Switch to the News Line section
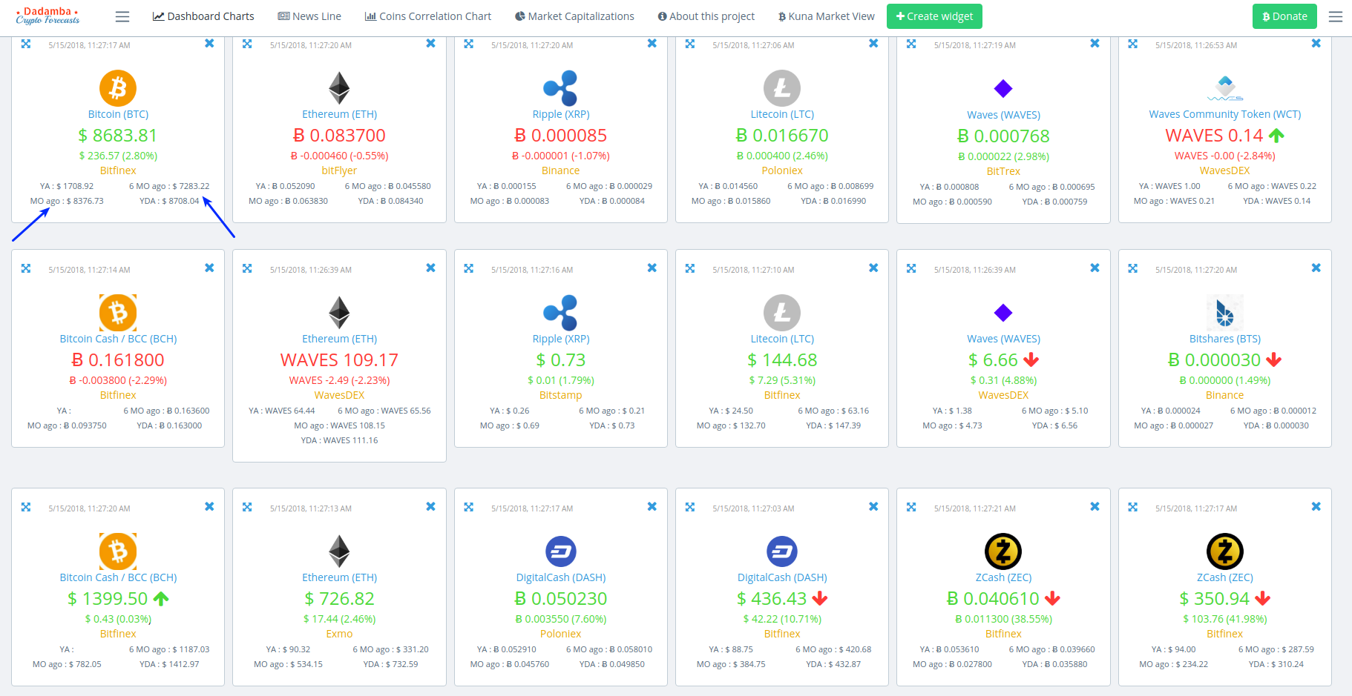The height and width of the screenshot is (696, 1352). (309, 16)
